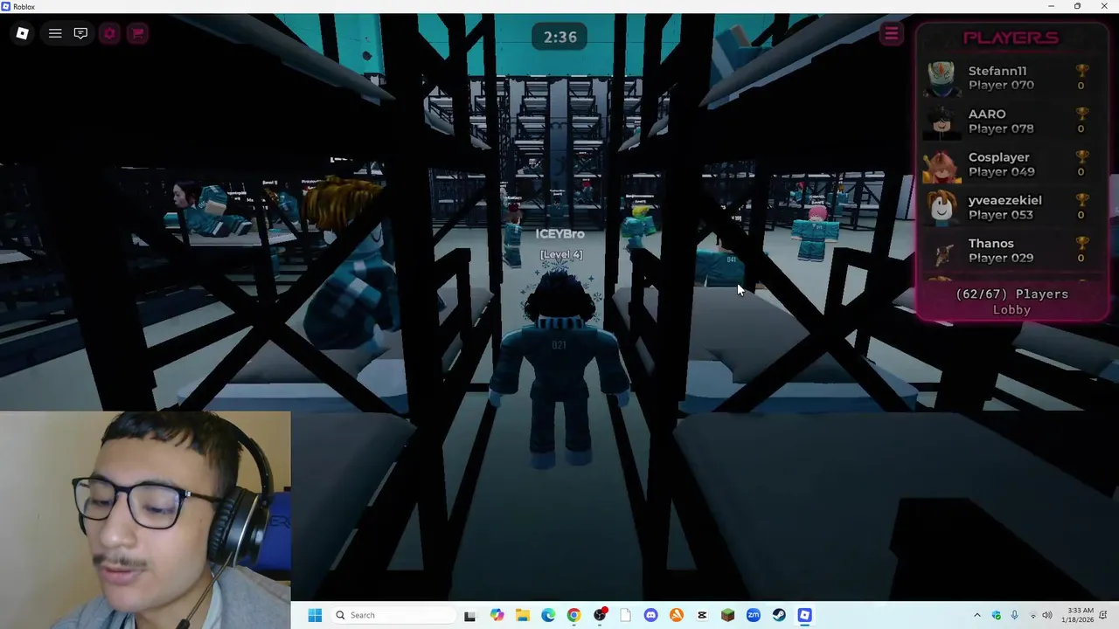The width and height of the screenshot is (1119, 629).
Task: Open Steam from the taskbar
Action: (x=779, y=615)
